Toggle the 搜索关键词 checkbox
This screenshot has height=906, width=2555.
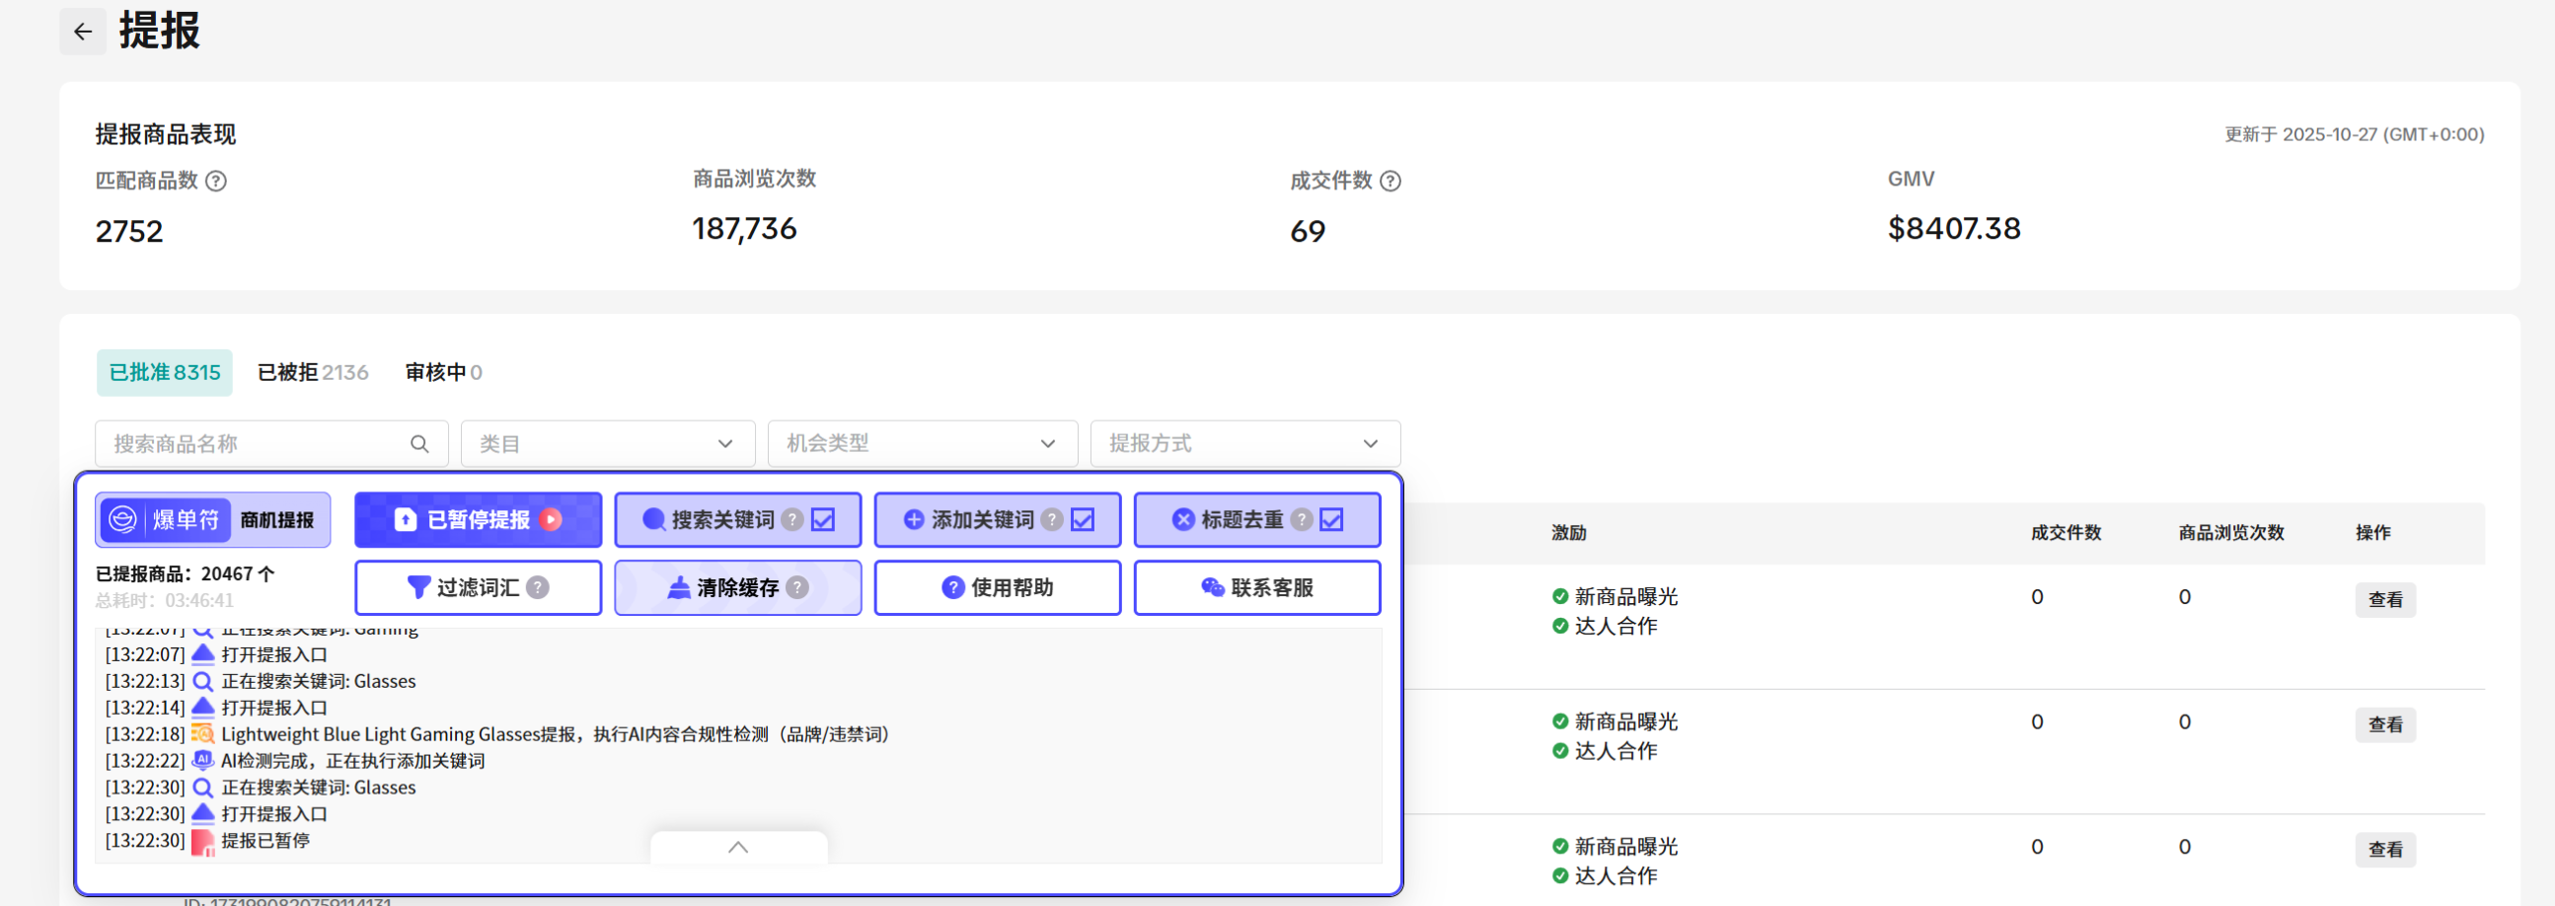point(822,518)
